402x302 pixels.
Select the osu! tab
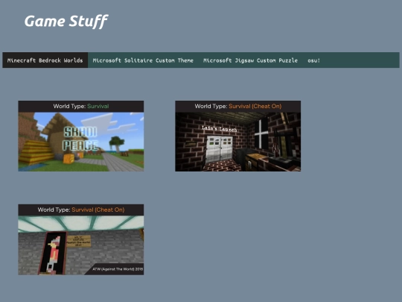314,60
